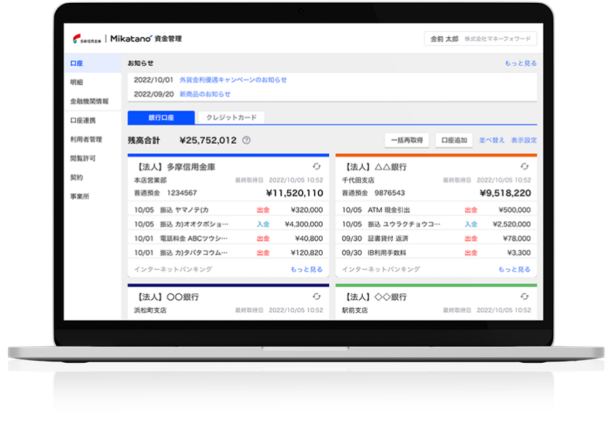Click the notice date 2022/09/20
The width and height of the screenshot is (614, 433).
pyautogui.click(x=154, y=94)
